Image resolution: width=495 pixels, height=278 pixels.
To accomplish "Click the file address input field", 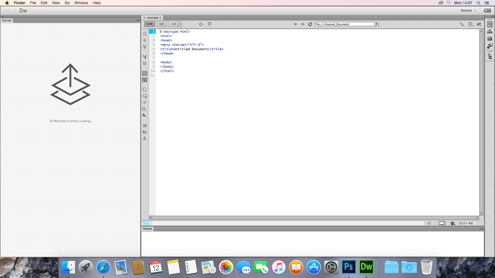I will [344, 24].
